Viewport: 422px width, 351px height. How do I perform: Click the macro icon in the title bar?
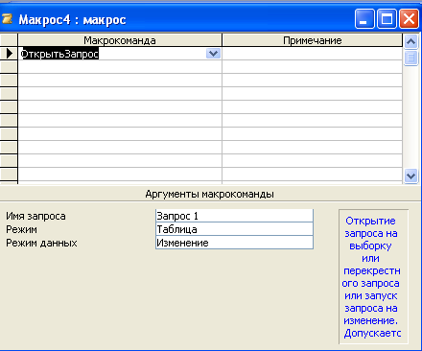click(x=7, y=19)
